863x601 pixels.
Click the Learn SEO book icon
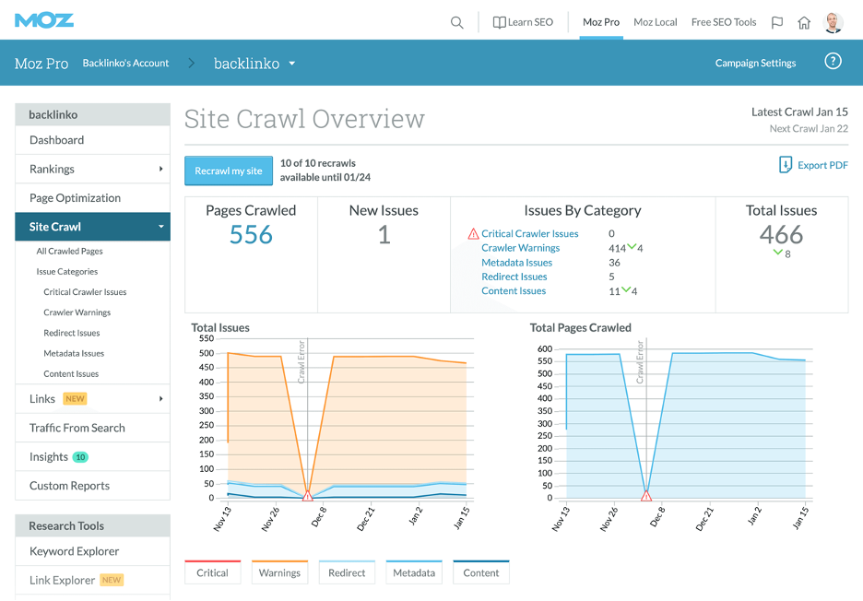(499, 22)
